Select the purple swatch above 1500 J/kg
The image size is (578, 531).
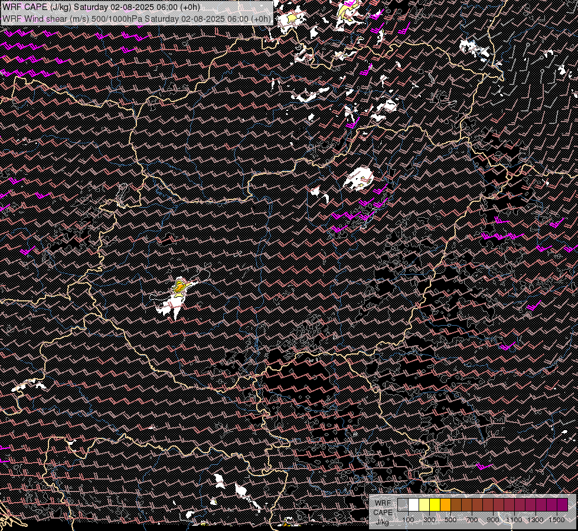pos(562,504)
